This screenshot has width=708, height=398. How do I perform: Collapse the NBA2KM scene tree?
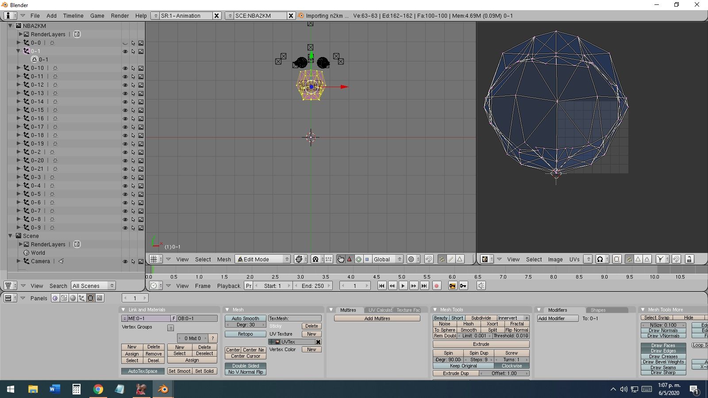tap(10, 26)
